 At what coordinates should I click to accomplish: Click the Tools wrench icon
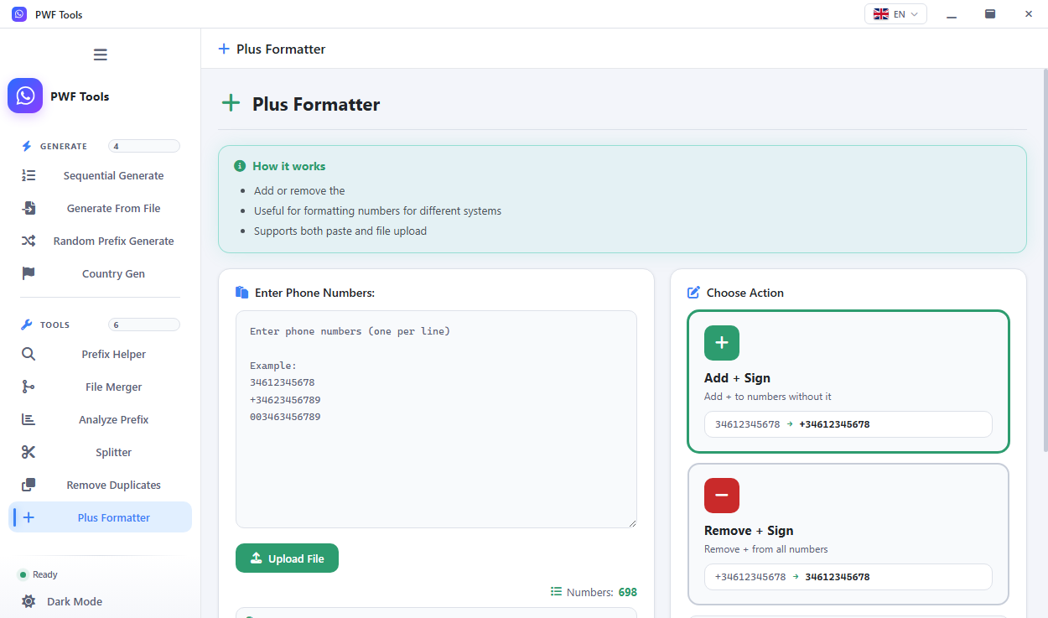click(x=27, y=325)
